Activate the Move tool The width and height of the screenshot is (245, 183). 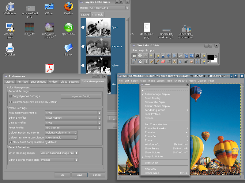168,56
